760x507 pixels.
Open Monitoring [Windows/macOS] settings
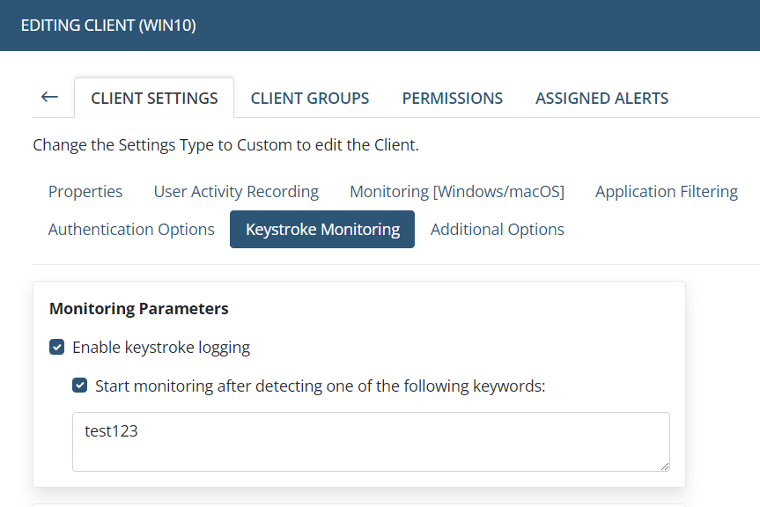[457, 191]
